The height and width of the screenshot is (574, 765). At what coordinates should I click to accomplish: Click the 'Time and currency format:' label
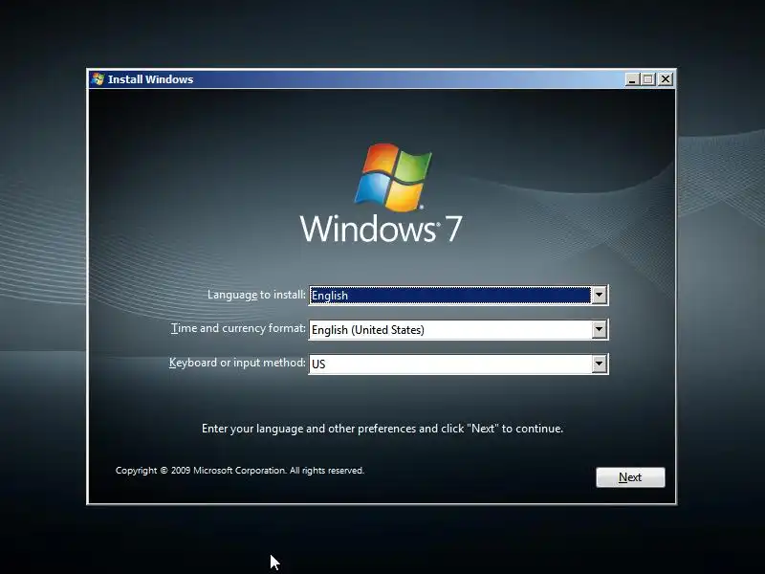click(238, 328)
